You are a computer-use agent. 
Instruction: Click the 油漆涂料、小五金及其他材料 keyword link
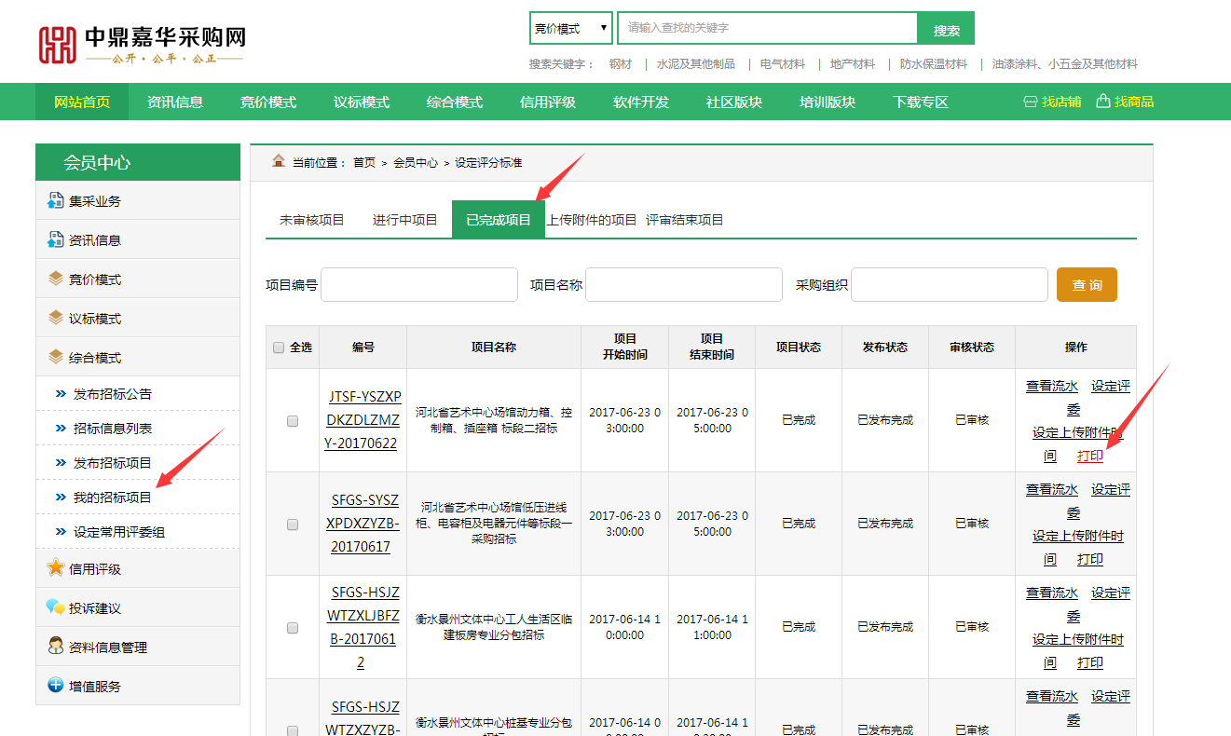(1065, 64)
